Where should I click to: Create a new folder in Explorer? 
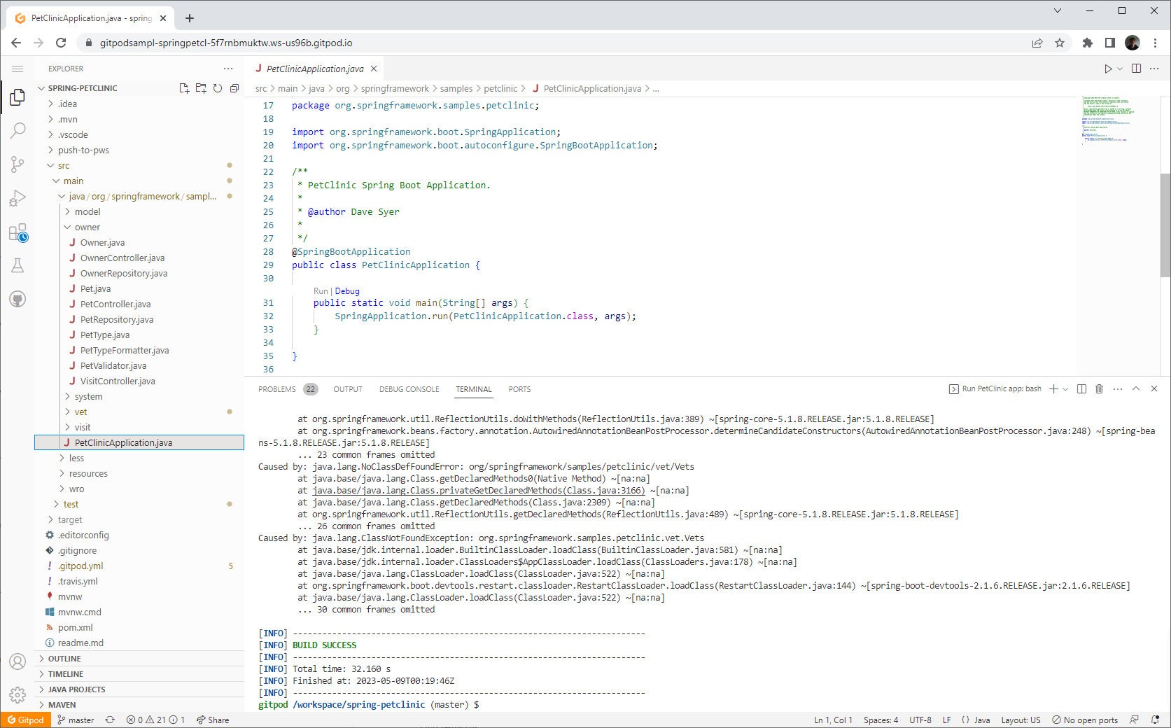(x=201, y=88)
